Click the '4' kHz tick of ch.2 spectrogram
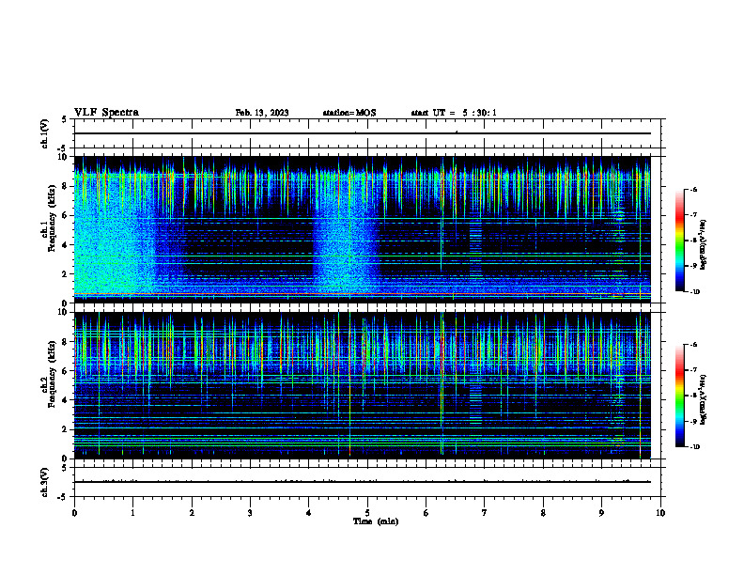The image size is (744, 575). tap(66, 400)
